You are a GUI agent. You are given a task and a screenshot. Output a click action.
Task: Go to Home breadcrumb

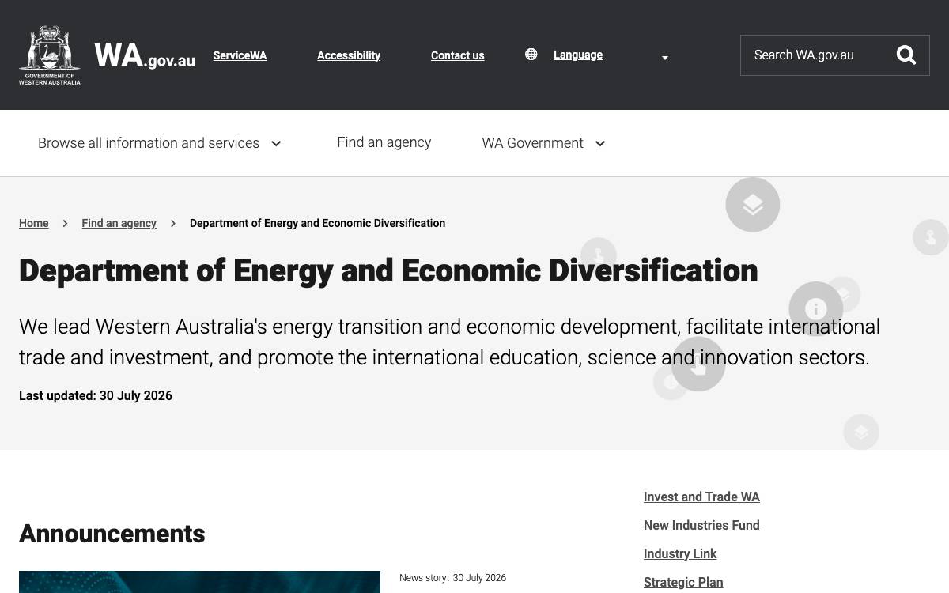(34, 223)
